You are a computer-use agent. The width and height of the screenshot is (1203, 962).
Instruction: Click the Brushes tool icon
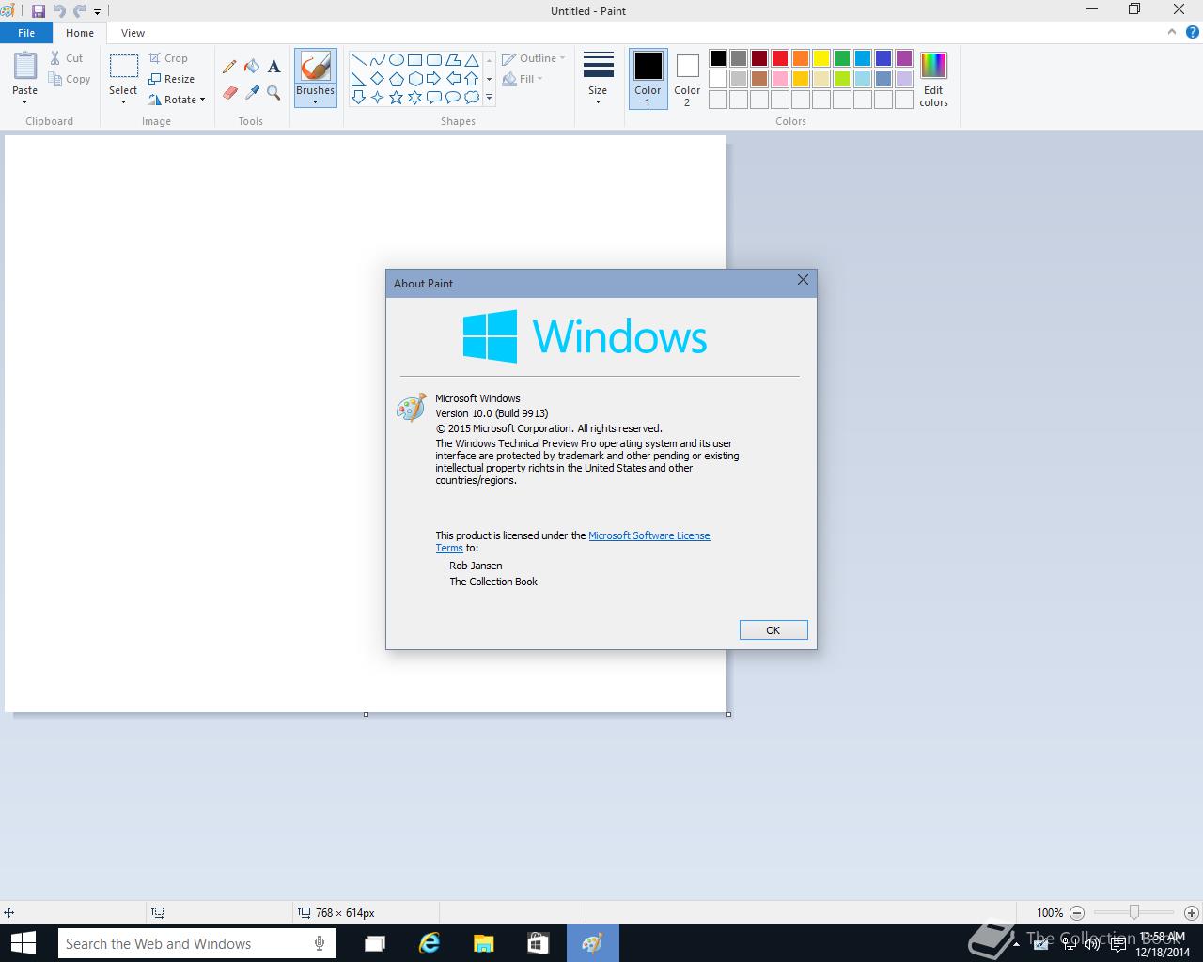point(315,67)
